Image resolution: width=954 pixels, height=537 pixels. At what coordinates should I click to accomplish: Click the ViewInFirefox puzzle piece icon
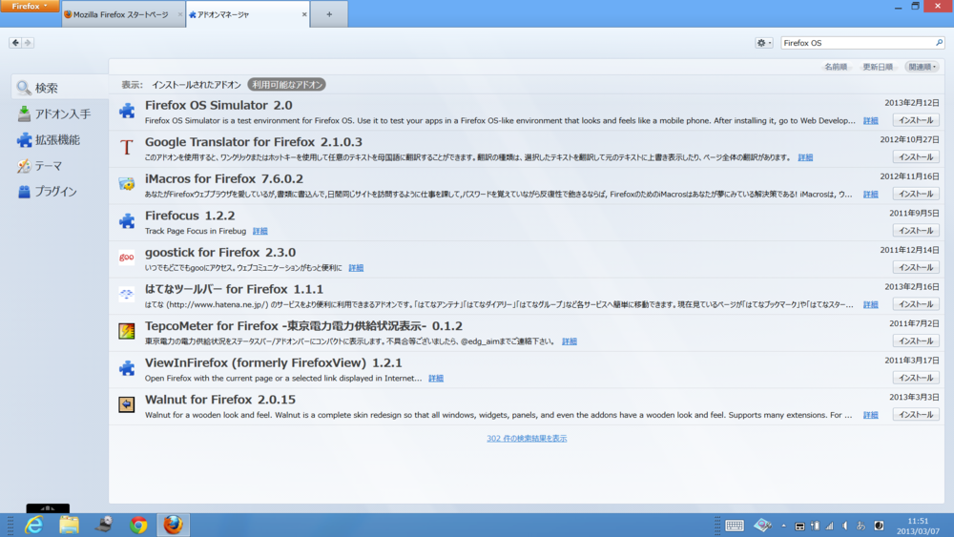coord(127,368)
